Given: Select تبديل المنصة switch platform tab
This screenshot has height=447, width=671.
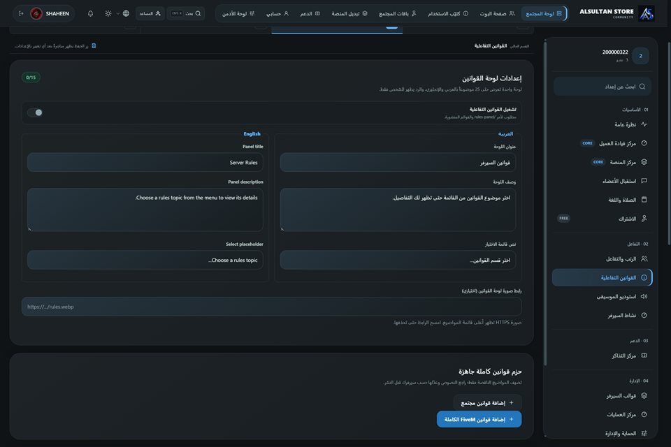Looking at the screenshot, I should pos(349,14).
